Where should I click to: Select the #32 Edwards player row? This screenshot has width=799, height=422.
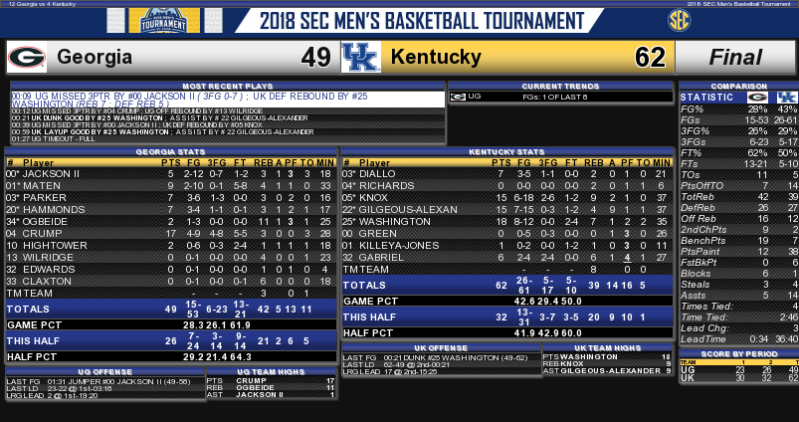pos(171,269)
